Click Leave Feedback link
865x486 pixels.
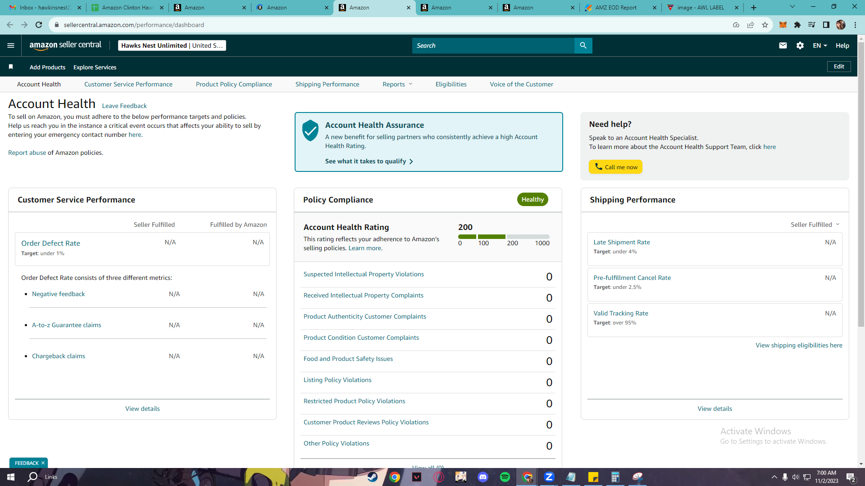[x=124, y=106]
